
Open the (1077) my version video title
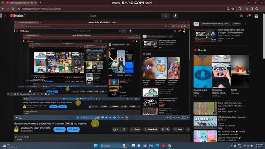point(231,31)
